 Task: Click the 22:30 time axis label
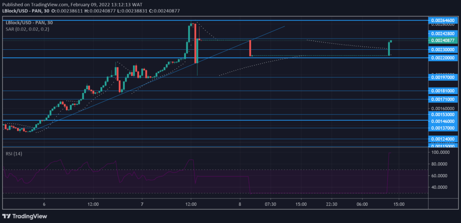(x=331, y=204)
